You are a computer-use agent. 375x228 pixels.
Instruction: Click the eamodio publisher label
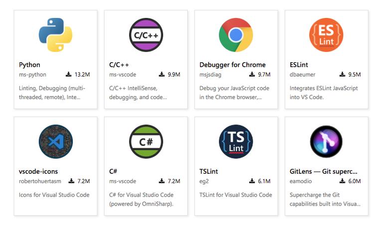click(301, 181)
